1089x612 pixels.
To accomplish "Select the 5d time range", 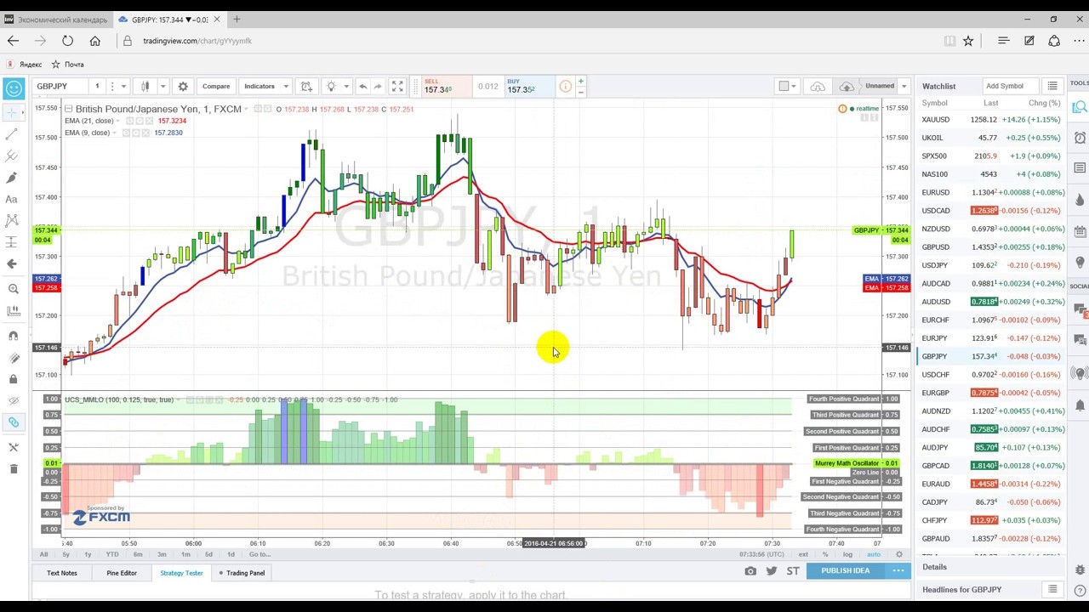I will point(208,554).
